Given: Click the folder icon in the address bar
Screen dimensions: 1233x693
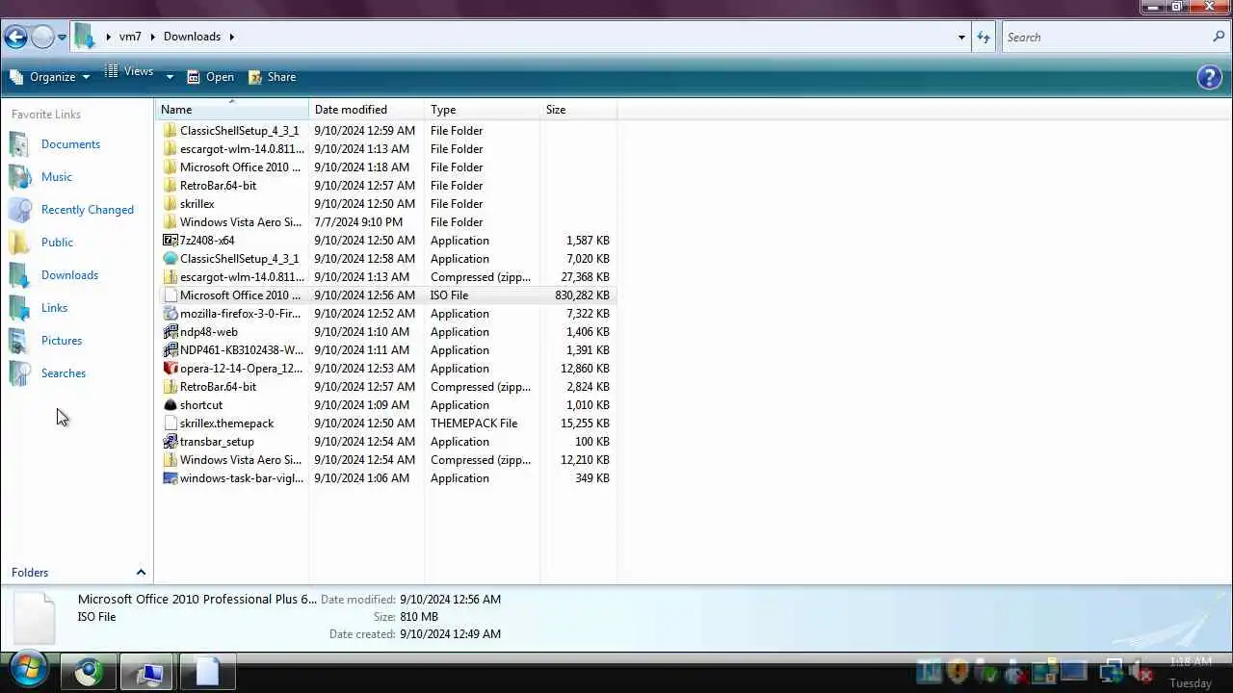Looking at the screenshot, I should point(85,37).
